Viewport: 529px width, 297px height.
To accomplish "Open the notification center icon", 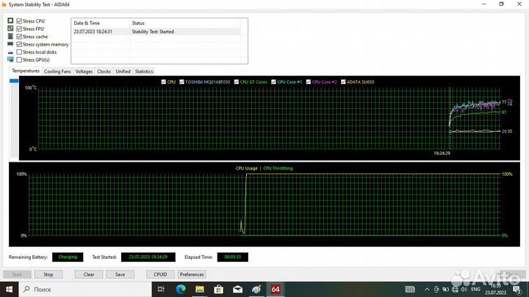I will (x=517, y=289).
